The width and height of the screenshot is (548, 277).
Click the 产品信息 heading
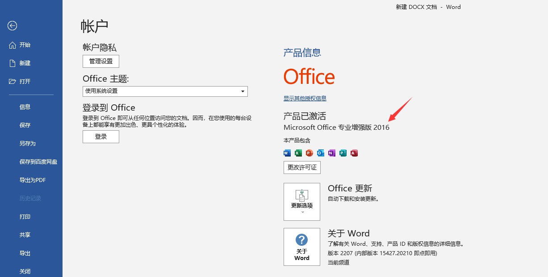[302, 53]
